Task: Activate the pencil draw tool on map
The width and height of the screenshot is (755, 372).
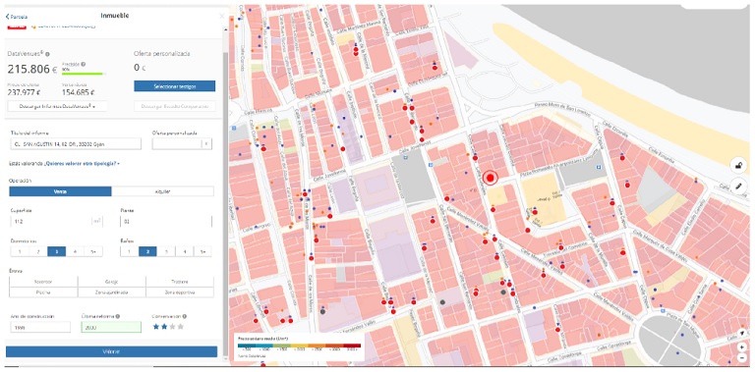Action: pos(738,186)
